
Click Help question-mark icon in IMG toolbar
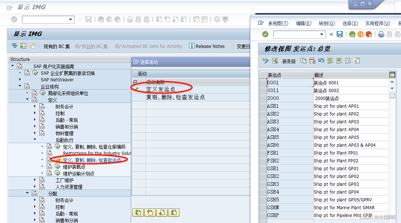217,19
